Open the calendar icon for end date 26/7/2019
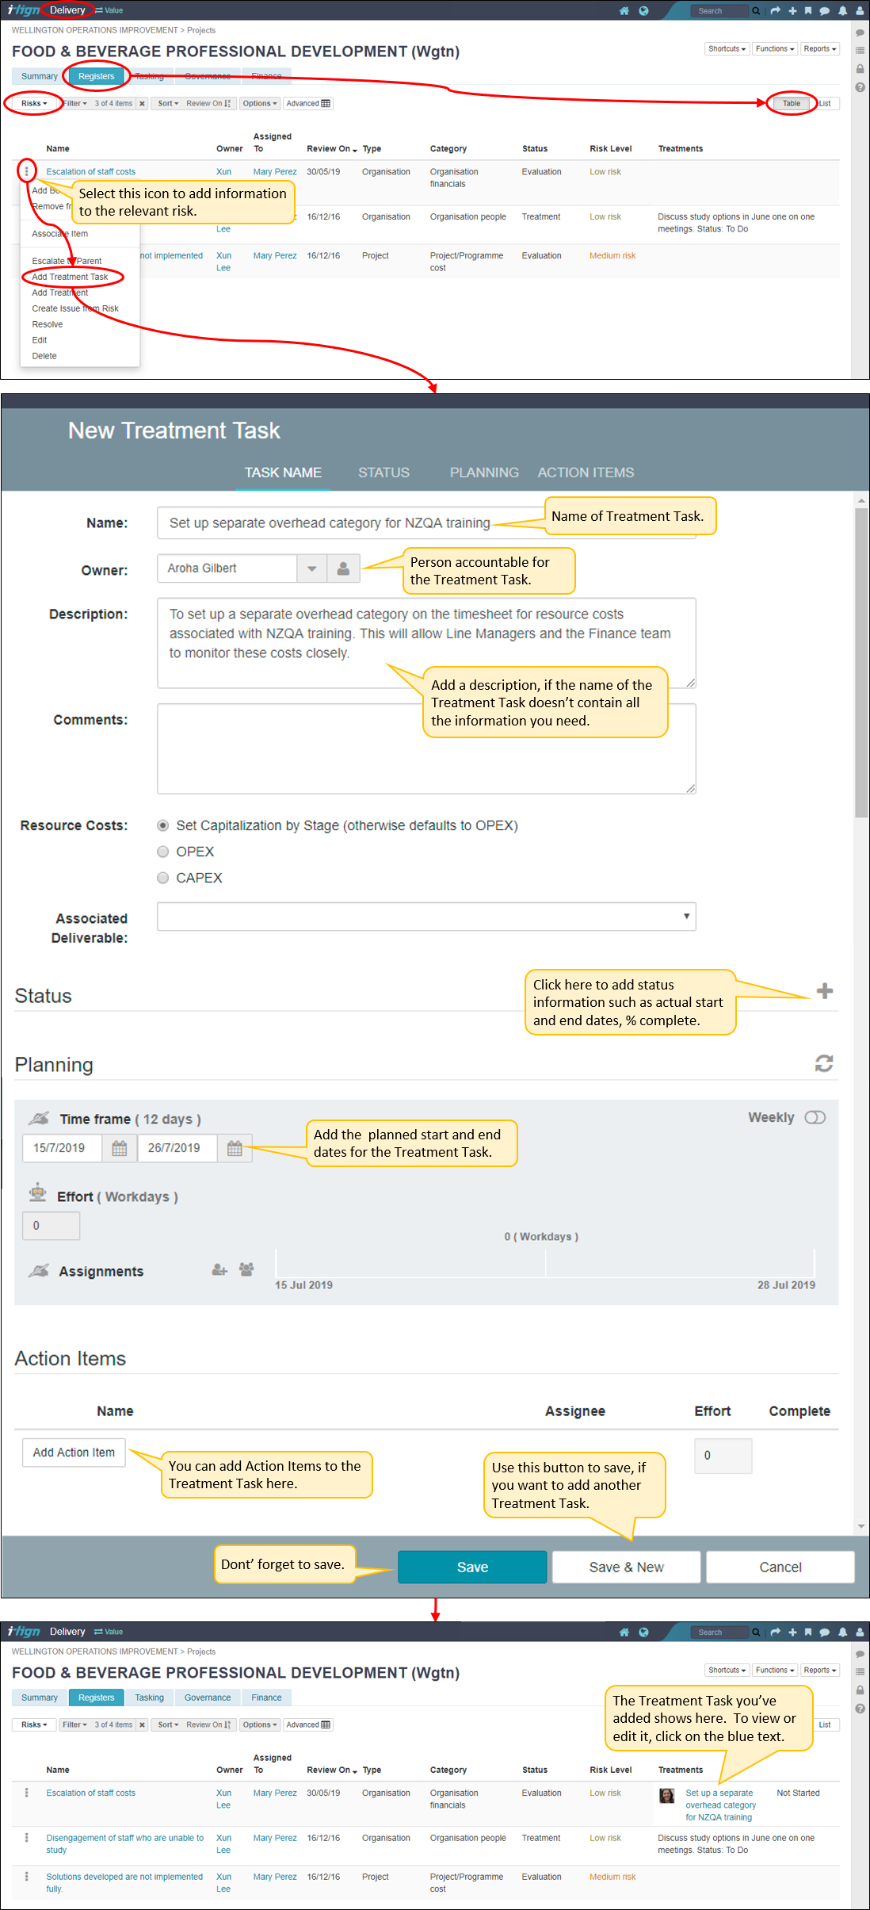Screen dimensions: 870x1910 tap(235, 1148)
